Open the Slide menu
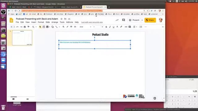The height and width of the screenshot is (111, 198). 48,22
